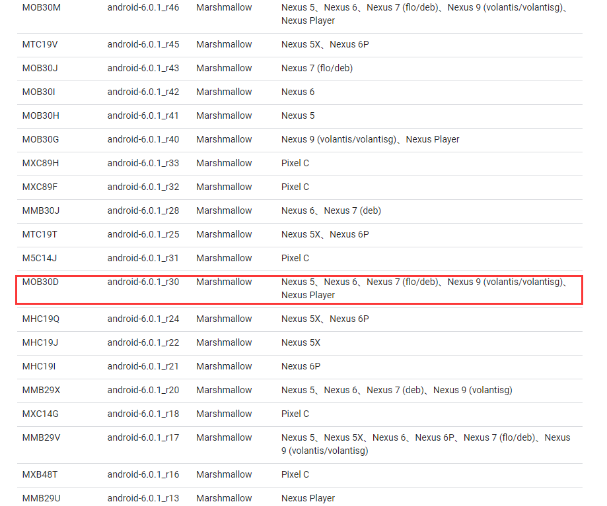Click Pixel C in MXC89H row
Viewport: 607px width, 506px height.
(295, 163)
